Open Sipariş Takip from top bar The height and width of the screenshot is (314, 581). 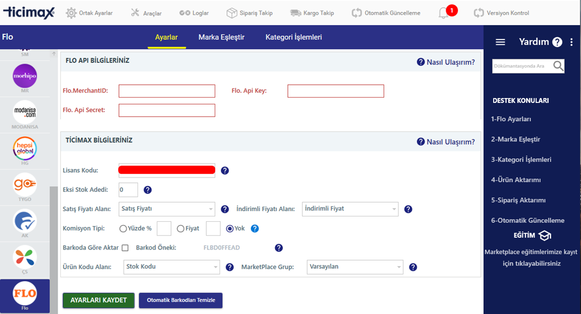point(249,13)
